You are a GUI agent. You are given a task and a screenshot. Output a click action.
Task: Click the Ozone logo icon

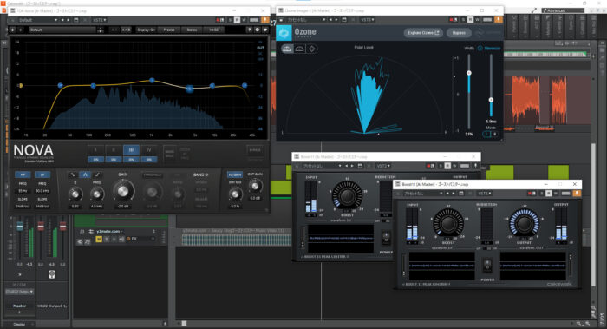click(x=284, y=32)
